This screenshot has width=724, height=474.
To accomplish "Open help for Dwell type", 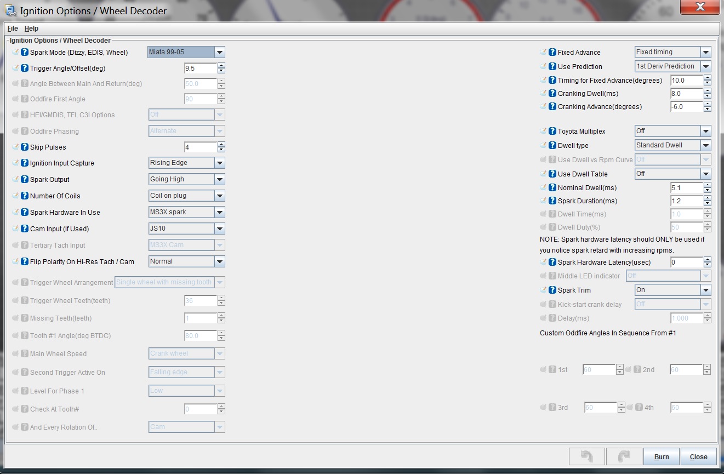I will click(x=552, y=146).
